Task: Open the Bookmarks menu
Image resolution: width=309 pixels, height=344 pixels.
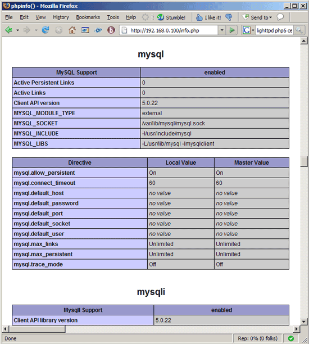Action: 88,17
